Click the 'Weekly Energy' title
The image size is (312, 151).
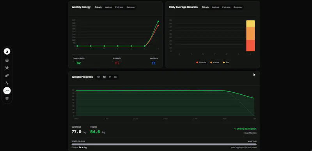tap(81, 7)
